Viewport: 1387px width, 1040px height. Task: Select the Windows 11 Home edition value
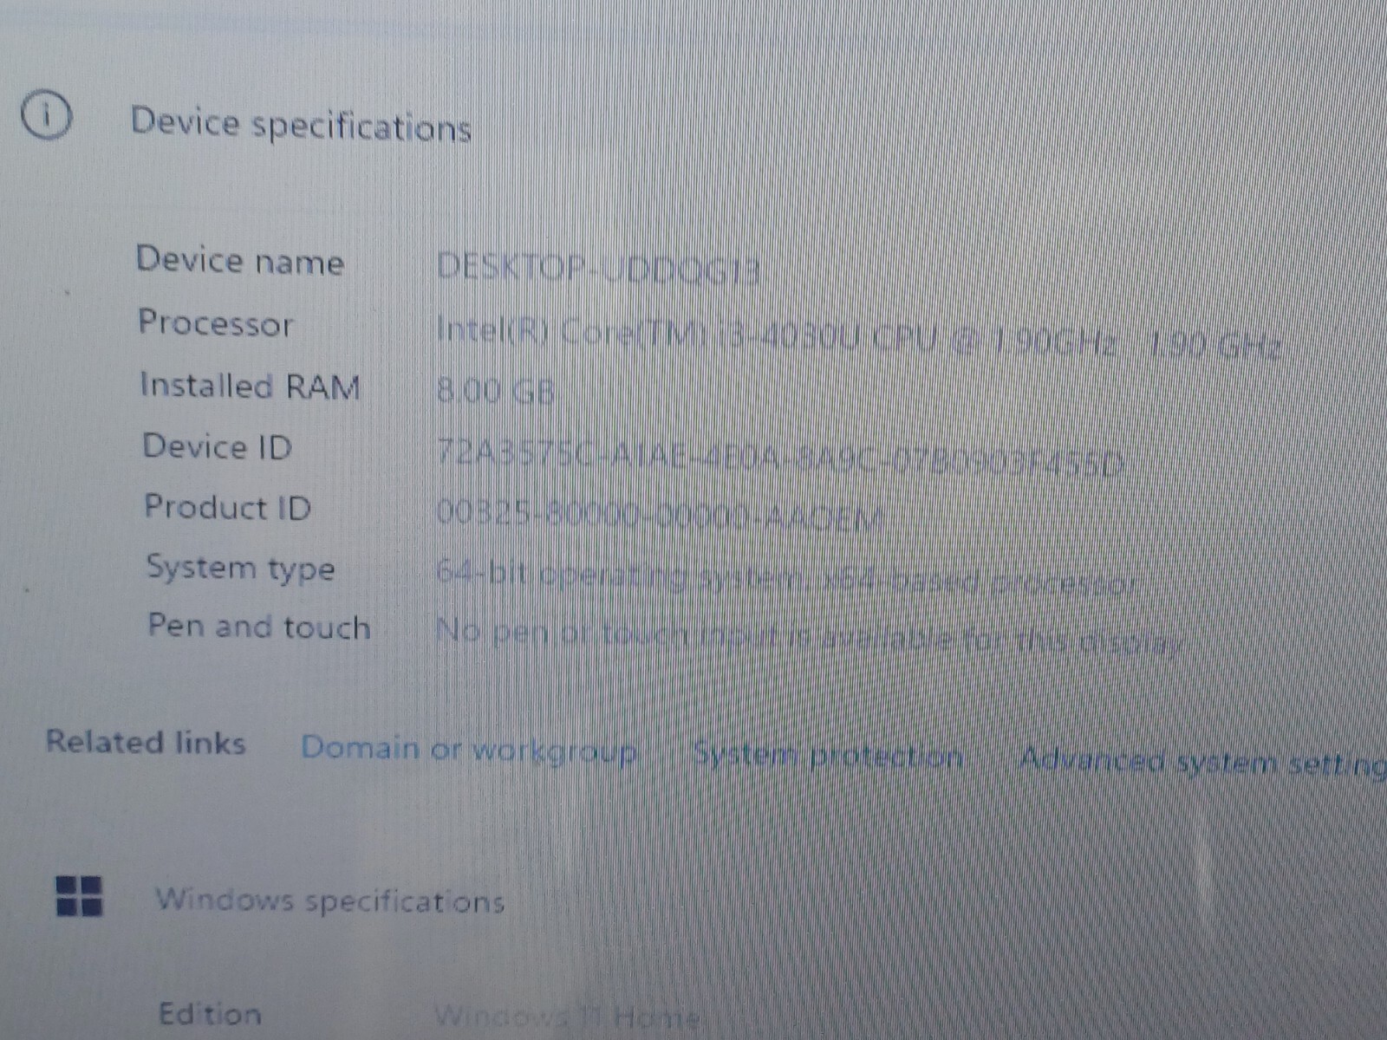pos(566,1015)
